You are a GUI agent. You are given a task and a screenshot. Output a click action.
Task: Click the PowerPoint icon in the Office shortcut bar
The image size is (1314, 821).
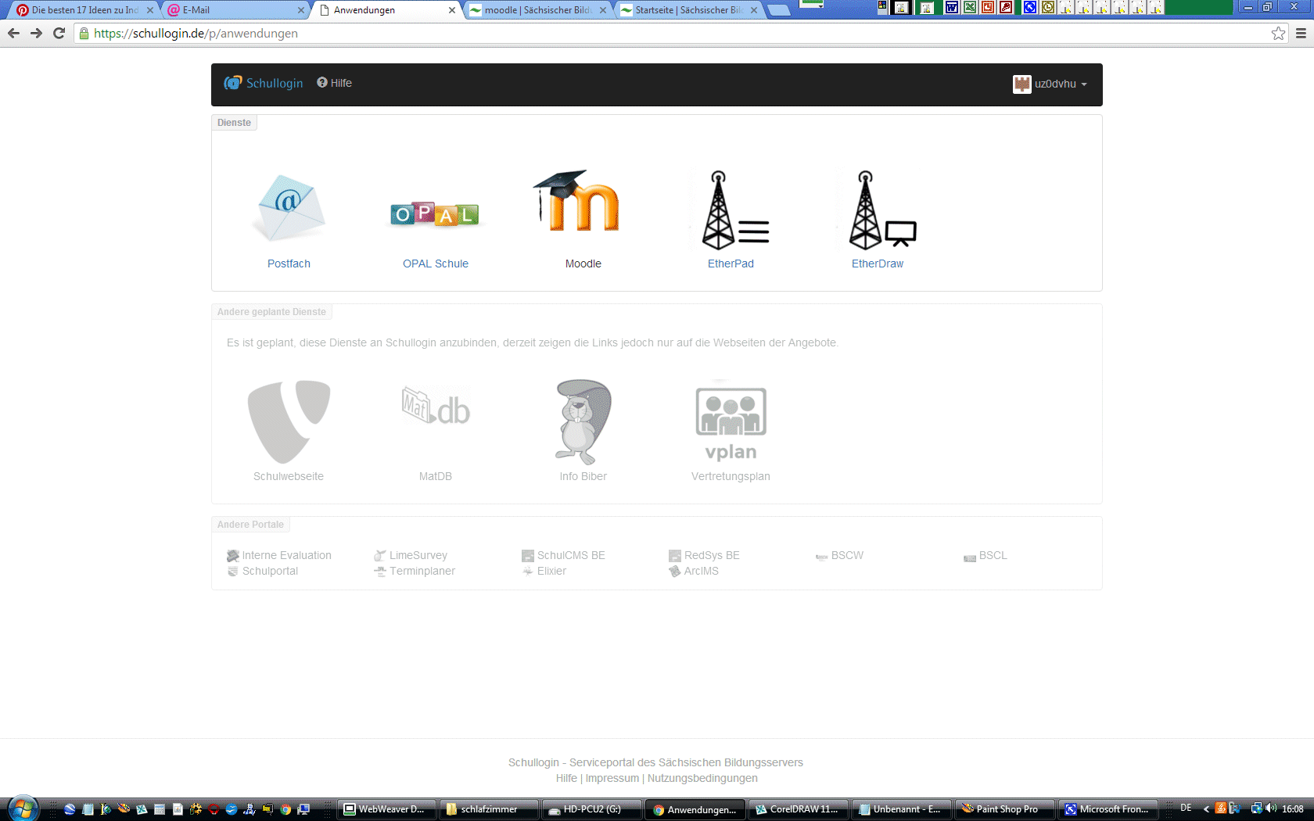(988, 7)
